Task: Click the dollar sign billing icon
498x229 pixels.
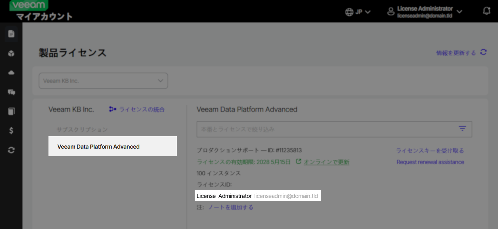Action: pyautogui.click(x=11, y=130)
